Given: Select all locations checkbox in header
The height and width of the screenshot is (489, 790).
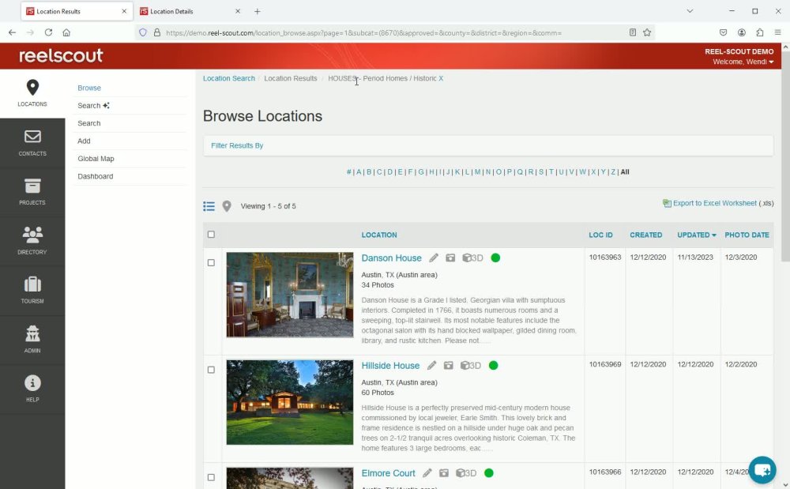Looking at the screenshot, I should pos(211,234).
